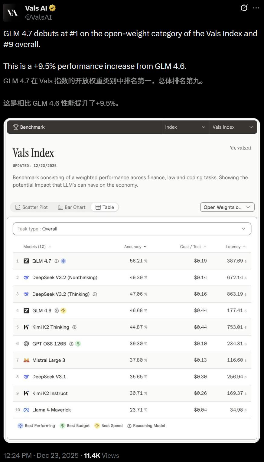The height and width of the screenshot is (462, 264).
Task: Expand the Open Weights filter dropdown
Action: click(x=227, y=207)
